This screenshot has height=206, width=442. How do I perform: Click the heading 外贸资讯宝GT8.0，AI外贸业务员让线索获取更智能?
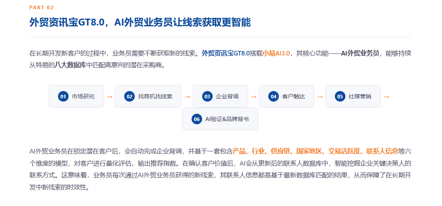(140, 23)
